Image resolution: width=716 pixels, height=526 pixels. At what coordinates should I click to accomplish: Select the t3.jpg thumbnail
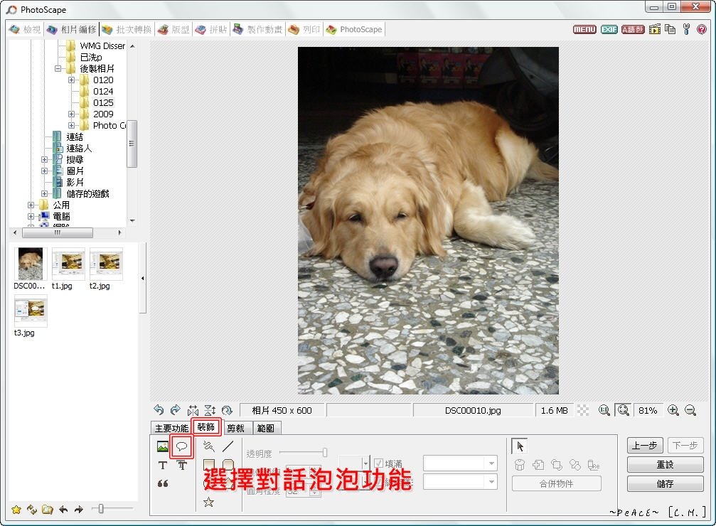click(x=31, y=311)
